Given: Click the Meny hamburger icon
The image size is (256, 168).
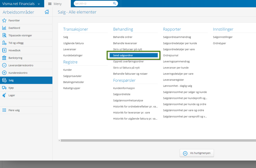Looking at the screenshot, I should coord(50,4).
